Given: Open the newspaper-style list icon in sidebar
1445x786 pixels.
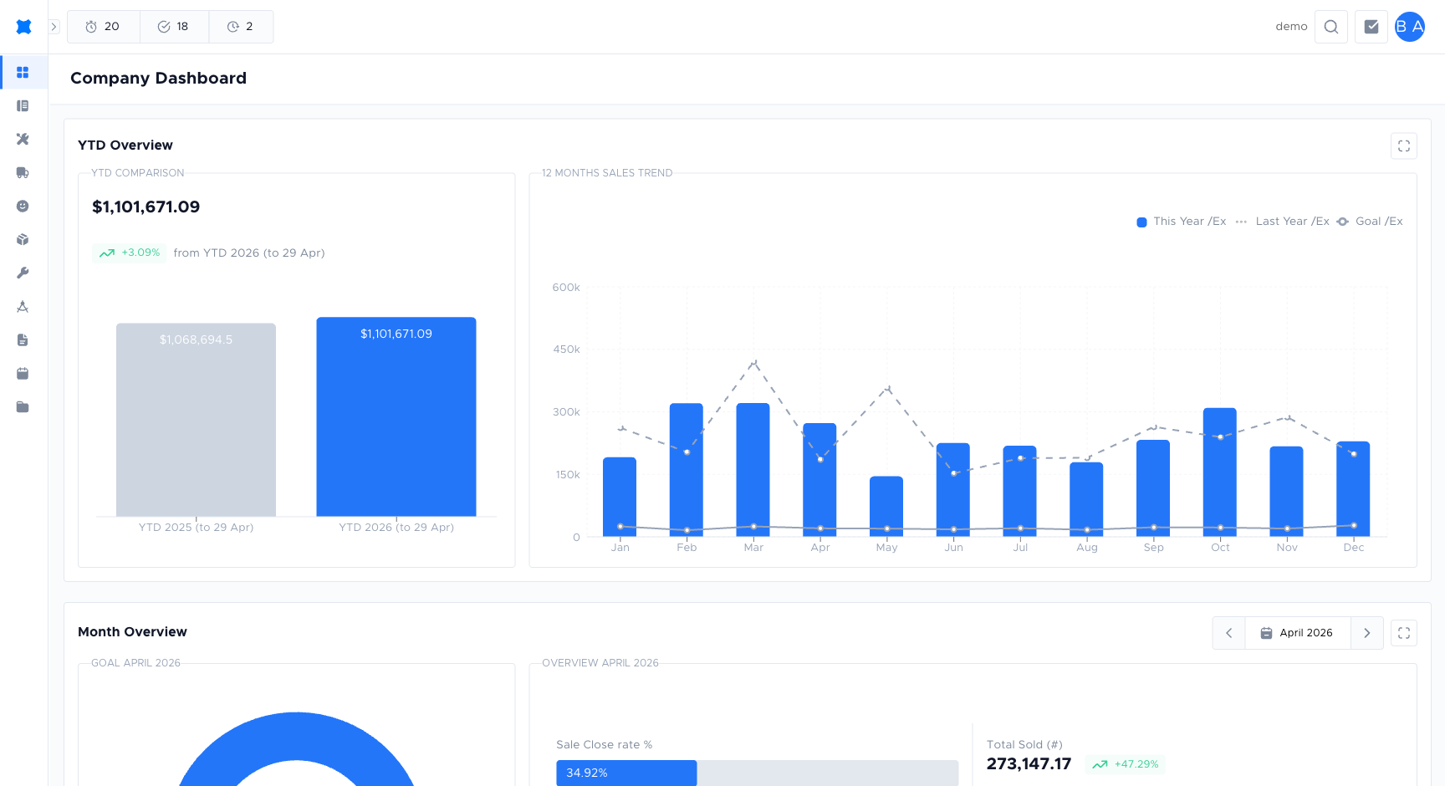Looking at the screenshot, I should (x=23, y=106).
